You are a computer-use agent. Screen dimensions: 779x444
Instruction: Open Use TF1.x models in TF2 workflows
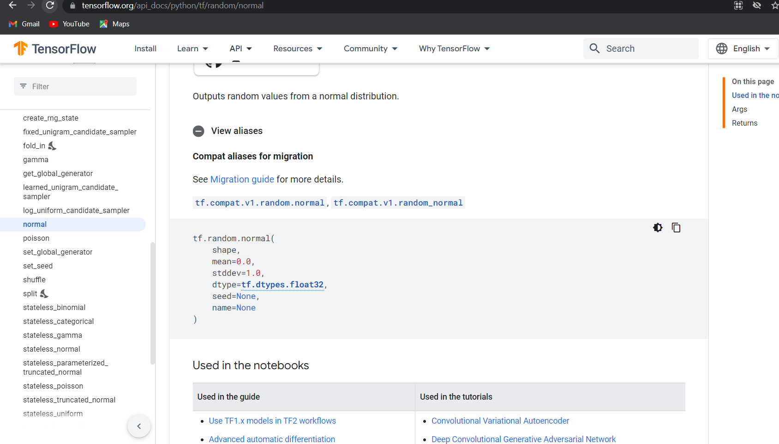click(272, 421)
